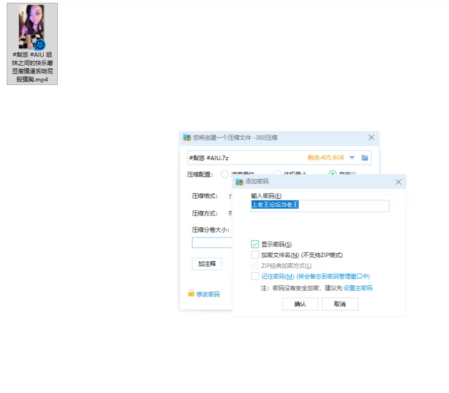449x393 pixels.
Task: Click the 添加密码 dialog title icon
Action: [x=240, y=182]
